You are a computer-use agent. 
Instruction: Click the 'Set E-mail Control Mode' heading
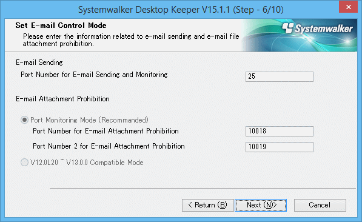tap(61, 25)
